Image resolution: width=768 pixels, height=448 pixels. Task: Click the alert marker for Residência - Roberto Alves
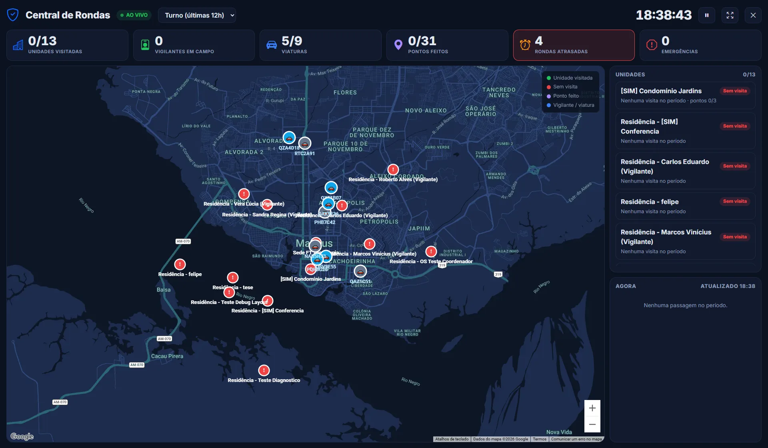point(393,170)
